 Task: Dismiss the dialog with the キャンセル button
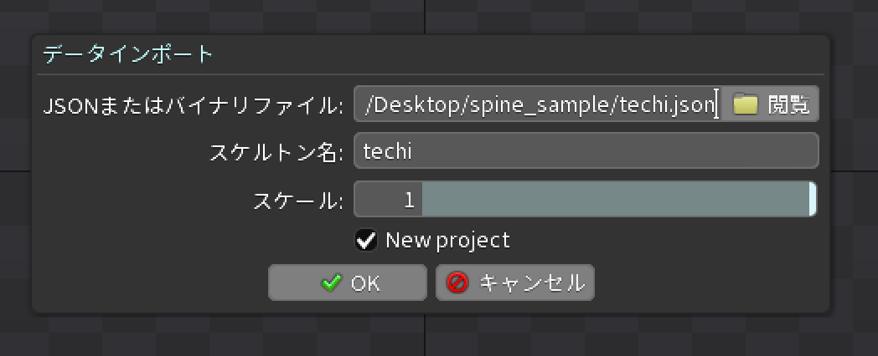[x=514, y=282]
